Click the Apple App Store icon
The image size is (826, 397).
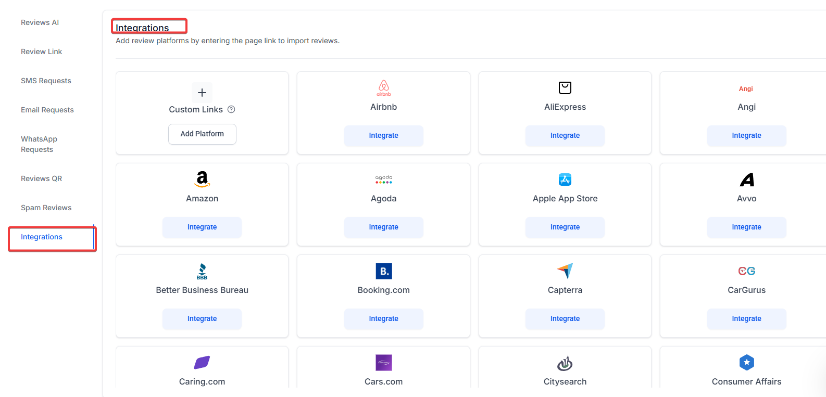tap(565, 180)
